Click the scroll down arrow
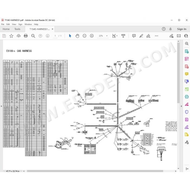The height and width of the screenshot is (190, 190). coord(178,168)
